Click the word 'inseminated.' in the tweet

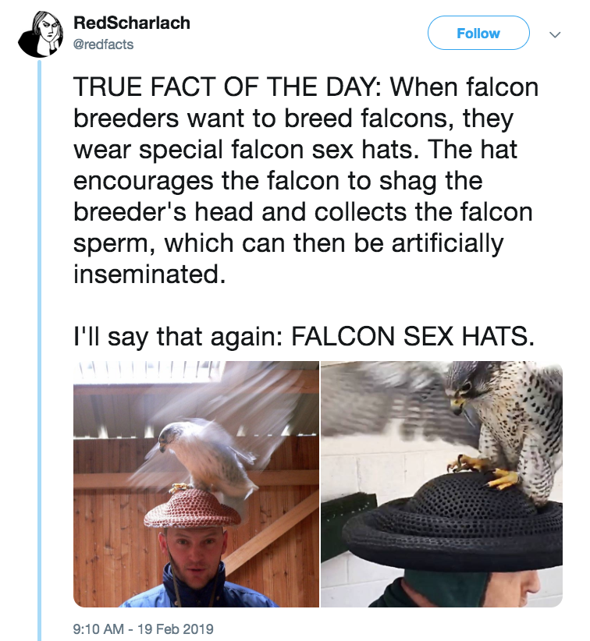pyautogui.click(x=149, y=274)
